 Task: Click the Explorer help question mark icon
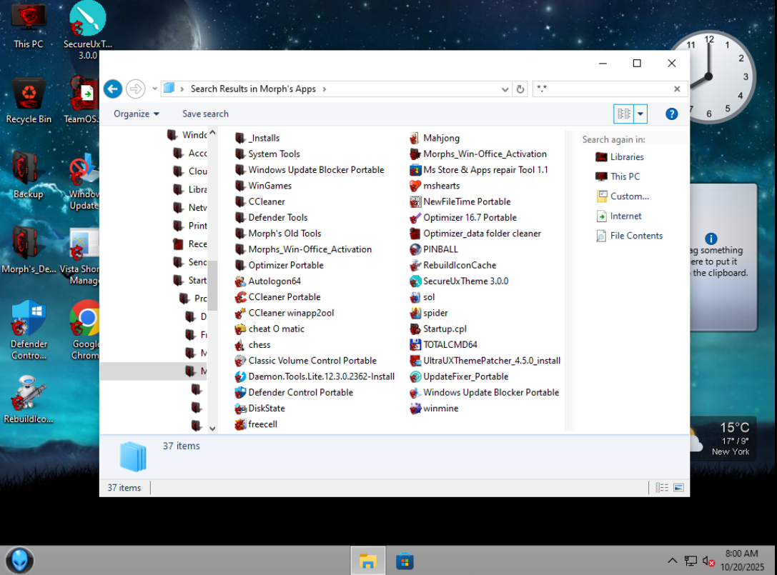click(671, 114)
